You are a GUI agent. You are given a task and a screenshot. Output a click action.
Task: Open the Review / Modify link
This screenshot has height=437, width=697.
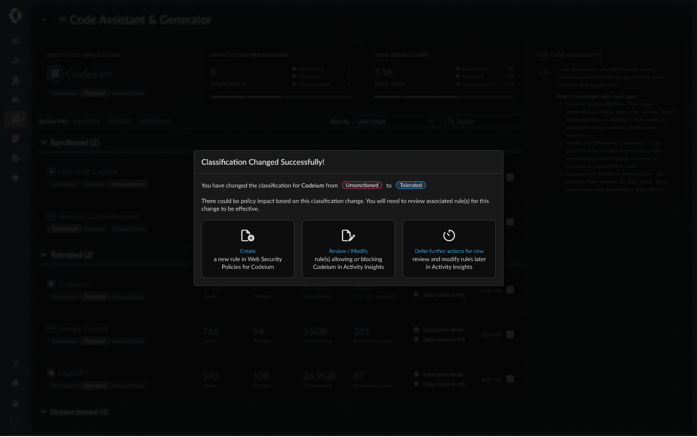pyautogui.click(x=348, y=251)
